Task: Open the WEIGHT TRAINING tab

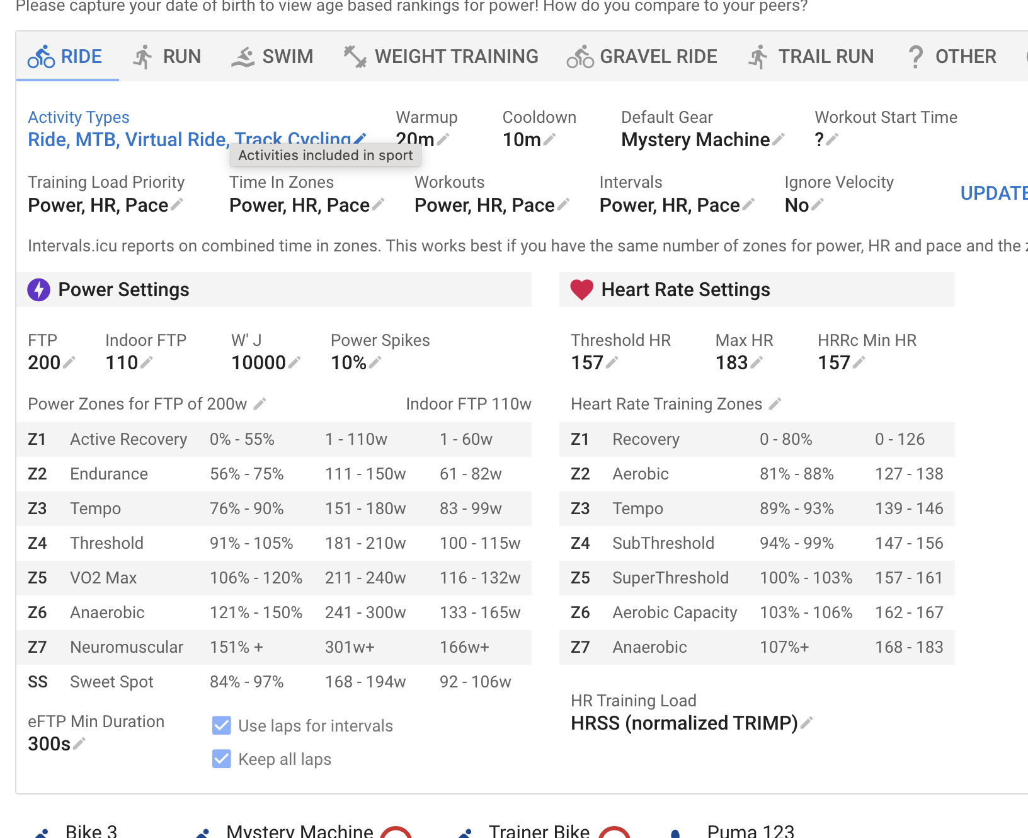Action: (x=440, y=57)
